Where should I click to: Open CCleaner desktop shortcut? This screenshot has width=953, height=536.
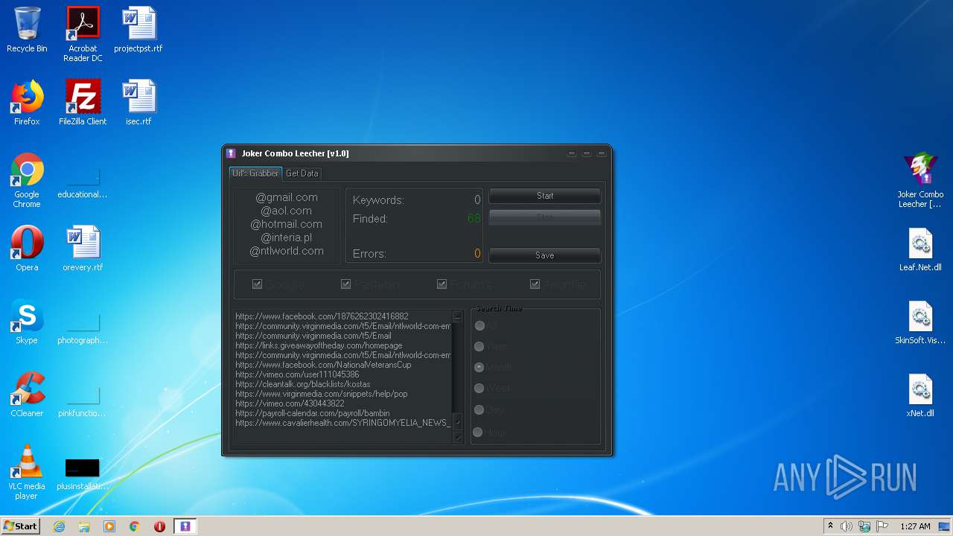(x=27, y=395)
